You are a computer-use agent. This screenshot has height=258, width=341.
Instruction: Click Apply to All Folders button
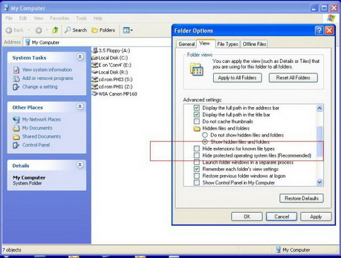tap(237, 78)
